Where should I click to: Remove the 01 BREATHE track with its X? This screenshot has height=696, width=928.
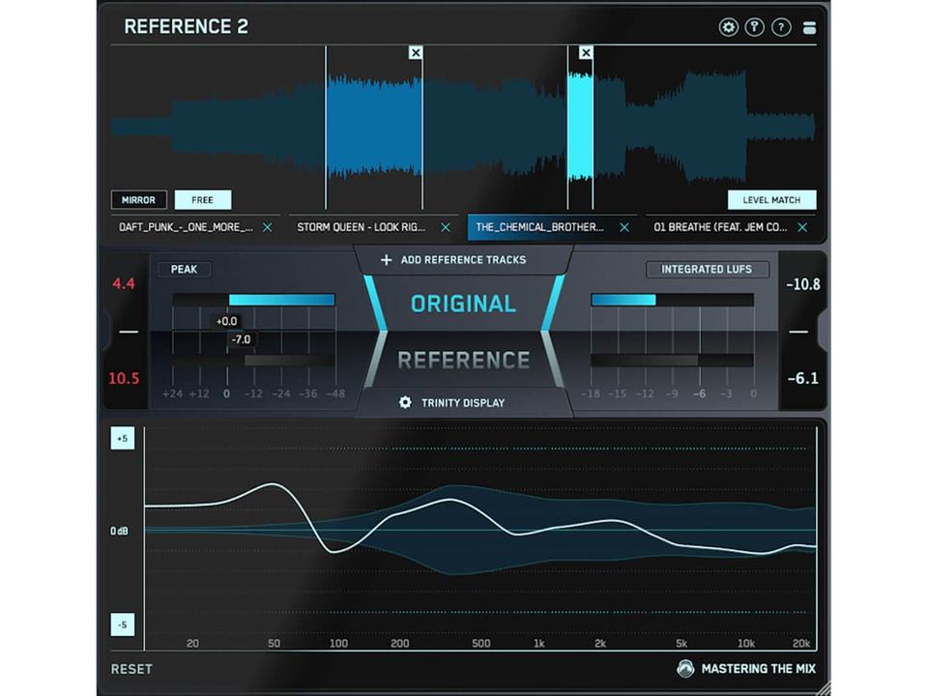(x=802, y=227)
